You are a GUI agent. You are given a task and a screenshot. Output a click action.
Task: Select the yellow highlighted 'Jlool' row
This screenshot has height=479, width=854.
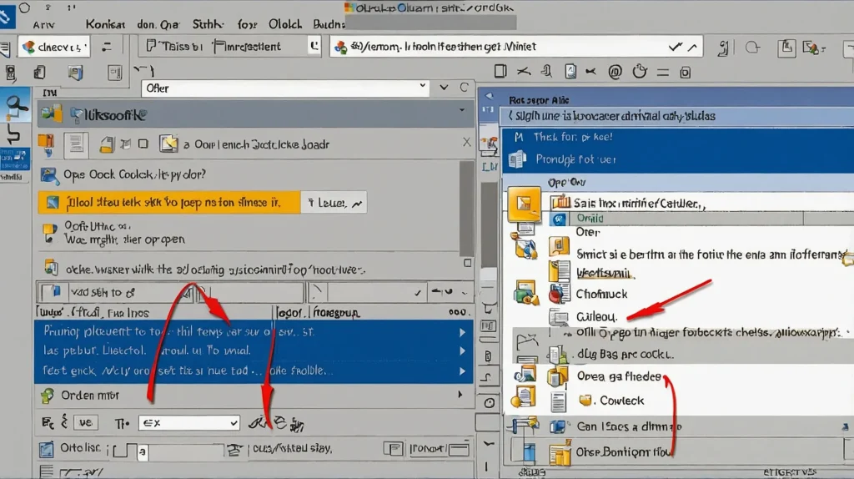(x=169, y=203)
